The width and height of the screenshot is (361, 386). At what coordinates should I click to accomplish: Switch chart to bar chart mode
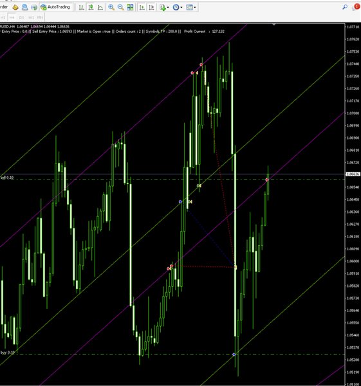[x=82, y=7]
